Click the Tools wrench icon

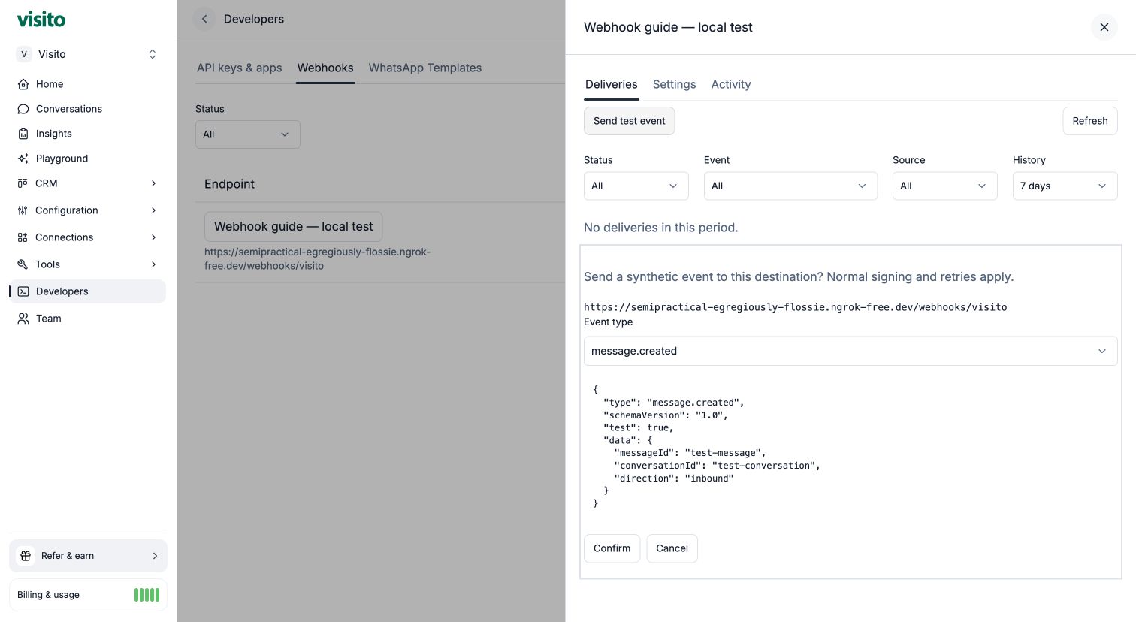point(23,264)
